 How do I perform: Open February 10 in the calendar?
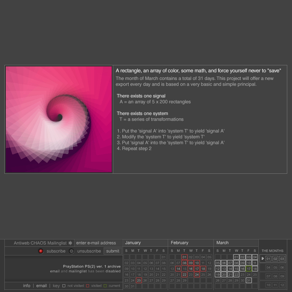point(197,263)
